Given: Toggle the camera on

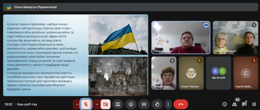Looking at the screenshot, I should click(106, 104).
